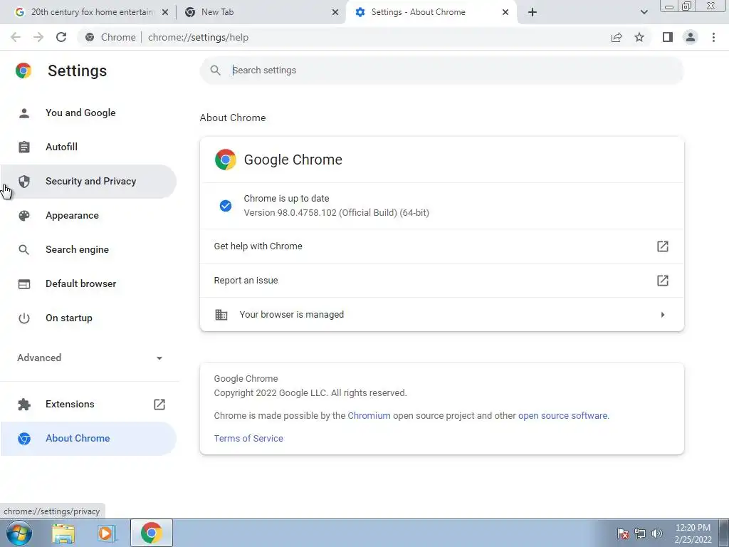Select the Settings - About Chrome tab

pos(431,12)
